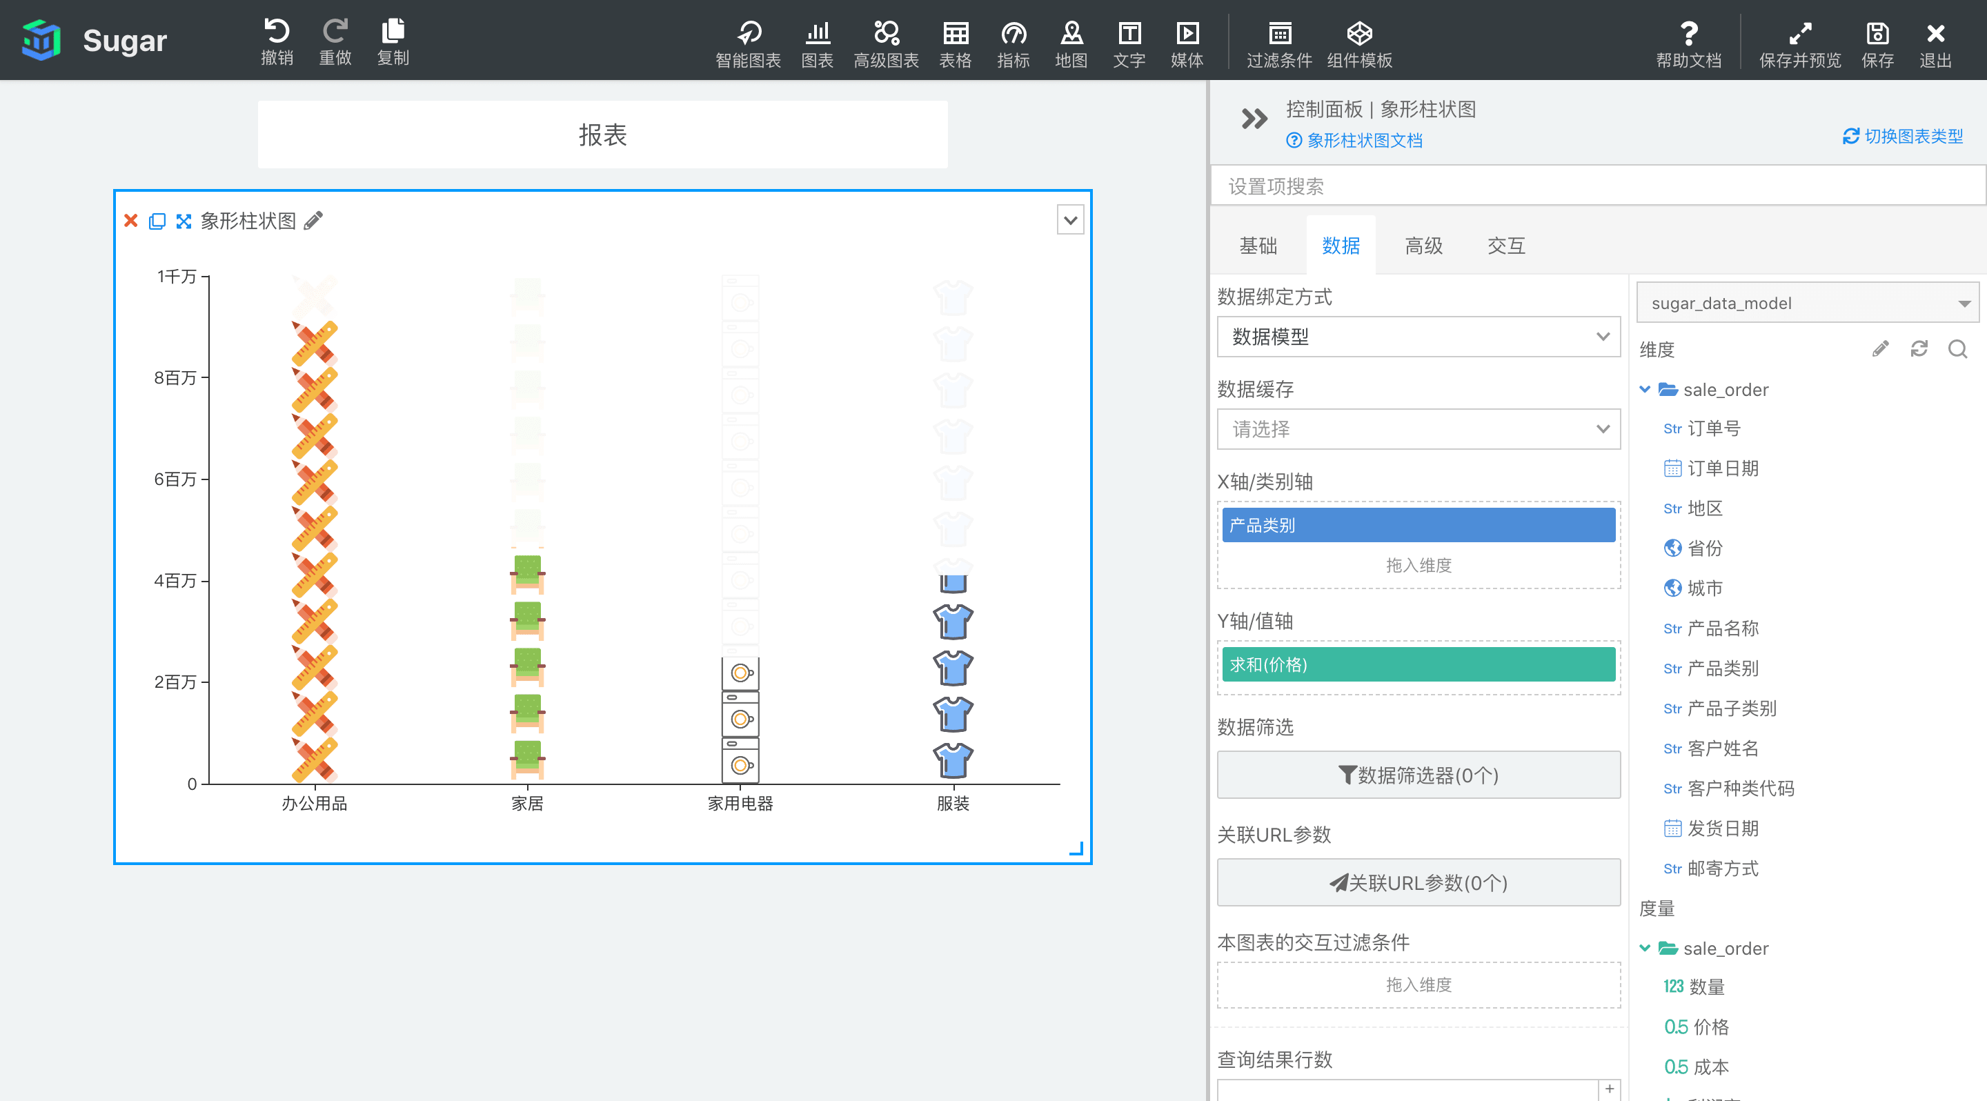Click the 数据筛选器(0个) button
Screen dimensions: 1987x1101
click(x=1418, y=775)
